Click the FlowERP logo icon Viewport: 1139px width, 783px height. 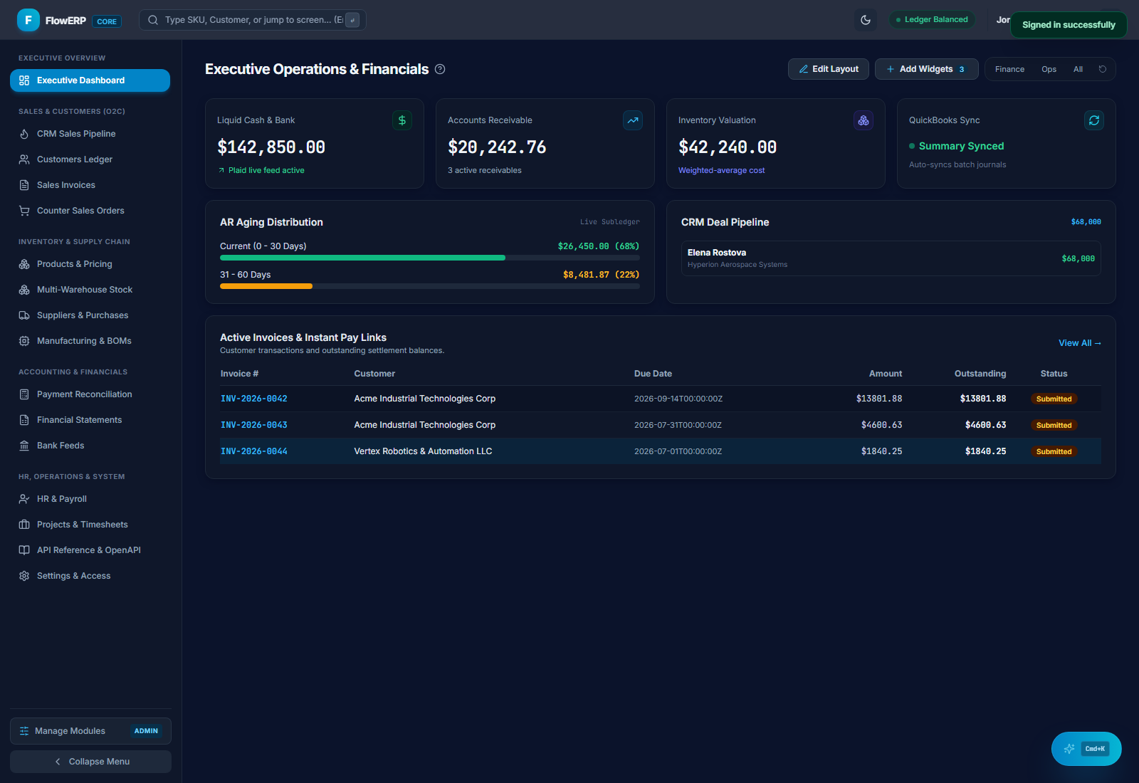[28, 20]
